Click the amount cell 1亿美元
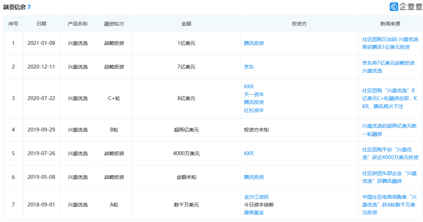Image resolution: width=423 pixels, height=222 pixels. [186, 43]
